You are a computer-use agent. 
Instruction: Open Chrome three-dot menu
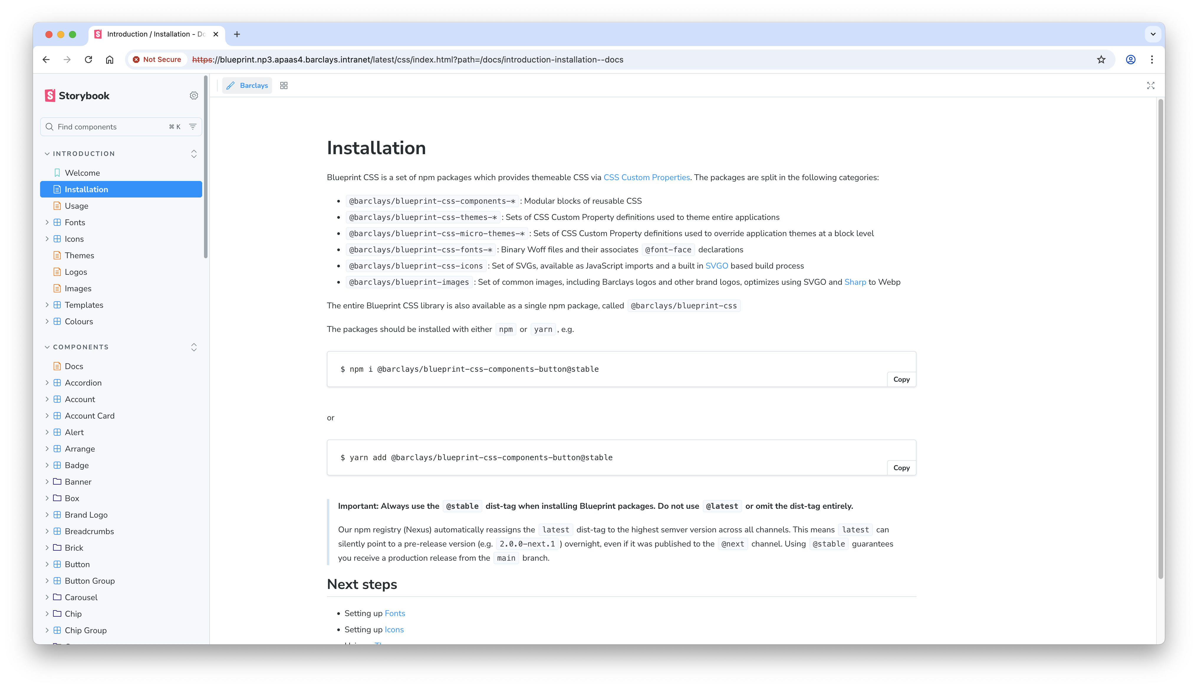[1152, 60]
